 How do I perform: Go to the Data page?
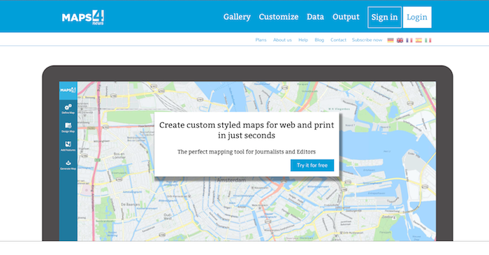pos(315,17)
